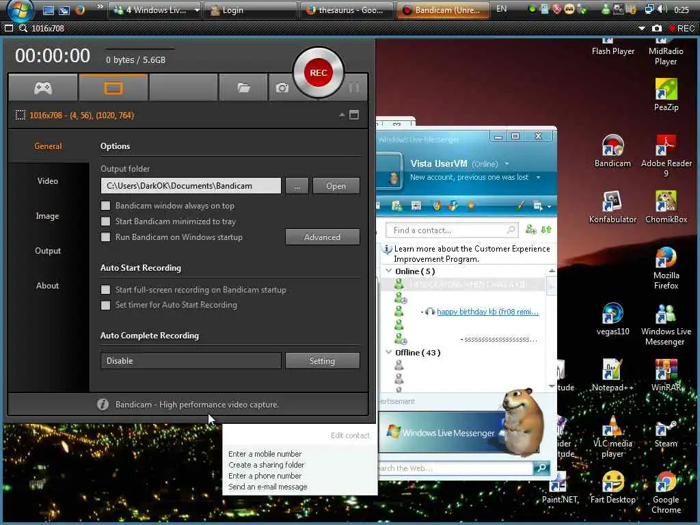Open the Adobe Reader 9 desktop icon

tap(666, 155)
